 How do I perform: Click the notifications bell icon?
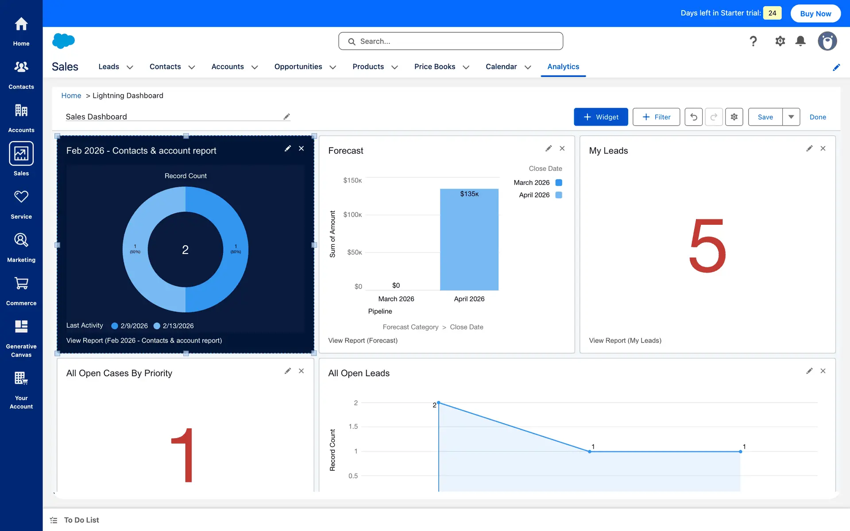coord(800,41)
